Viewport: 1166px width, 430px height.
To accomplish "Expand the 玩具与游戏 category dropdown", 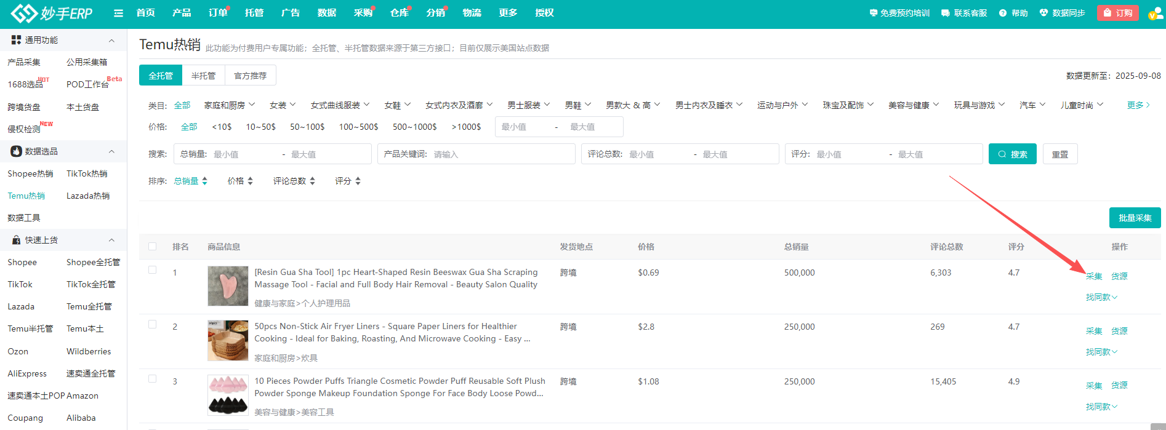I will coord(979,105).
